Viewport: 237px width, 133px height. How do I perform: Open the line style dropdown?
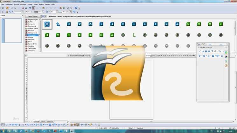[22, 12]
